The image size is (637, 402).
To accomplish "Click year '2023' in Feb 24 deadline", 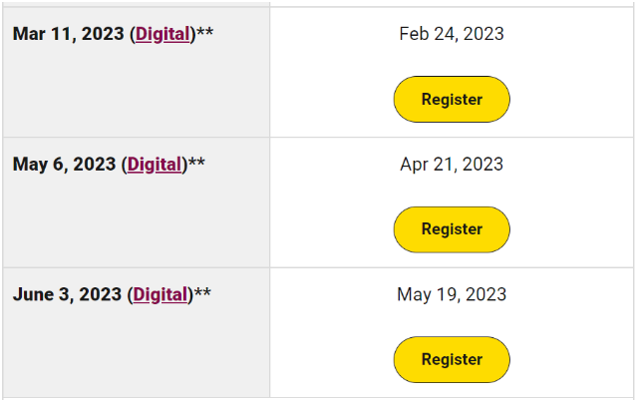I will click(x=483, y=34).
